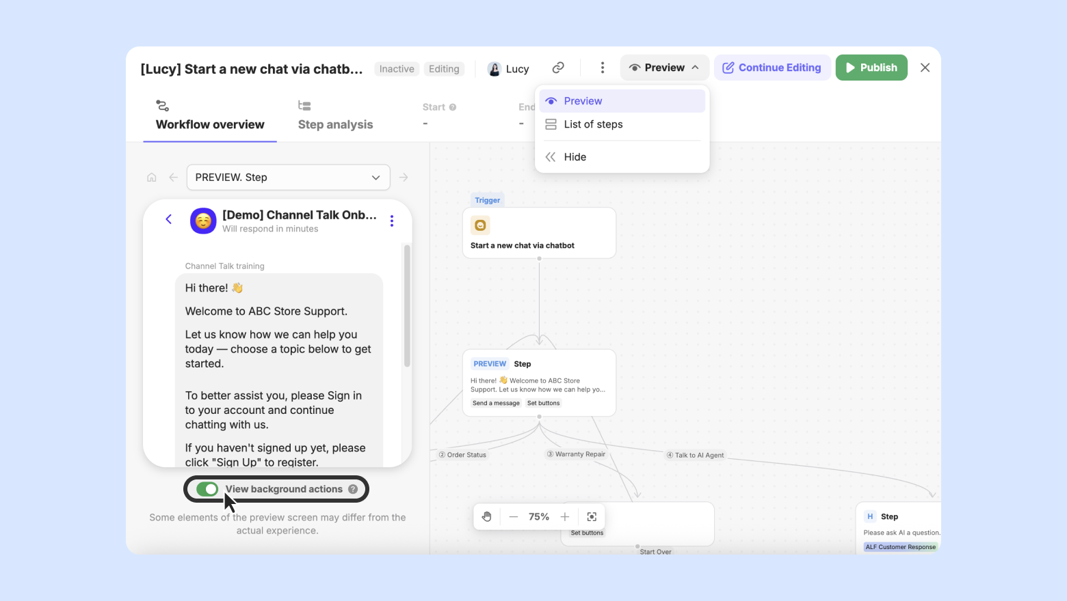The height and width of the screenshot is (601, 1067).
Task: Copy workflow link with chain icon
Action: click(x=558, y=68)
